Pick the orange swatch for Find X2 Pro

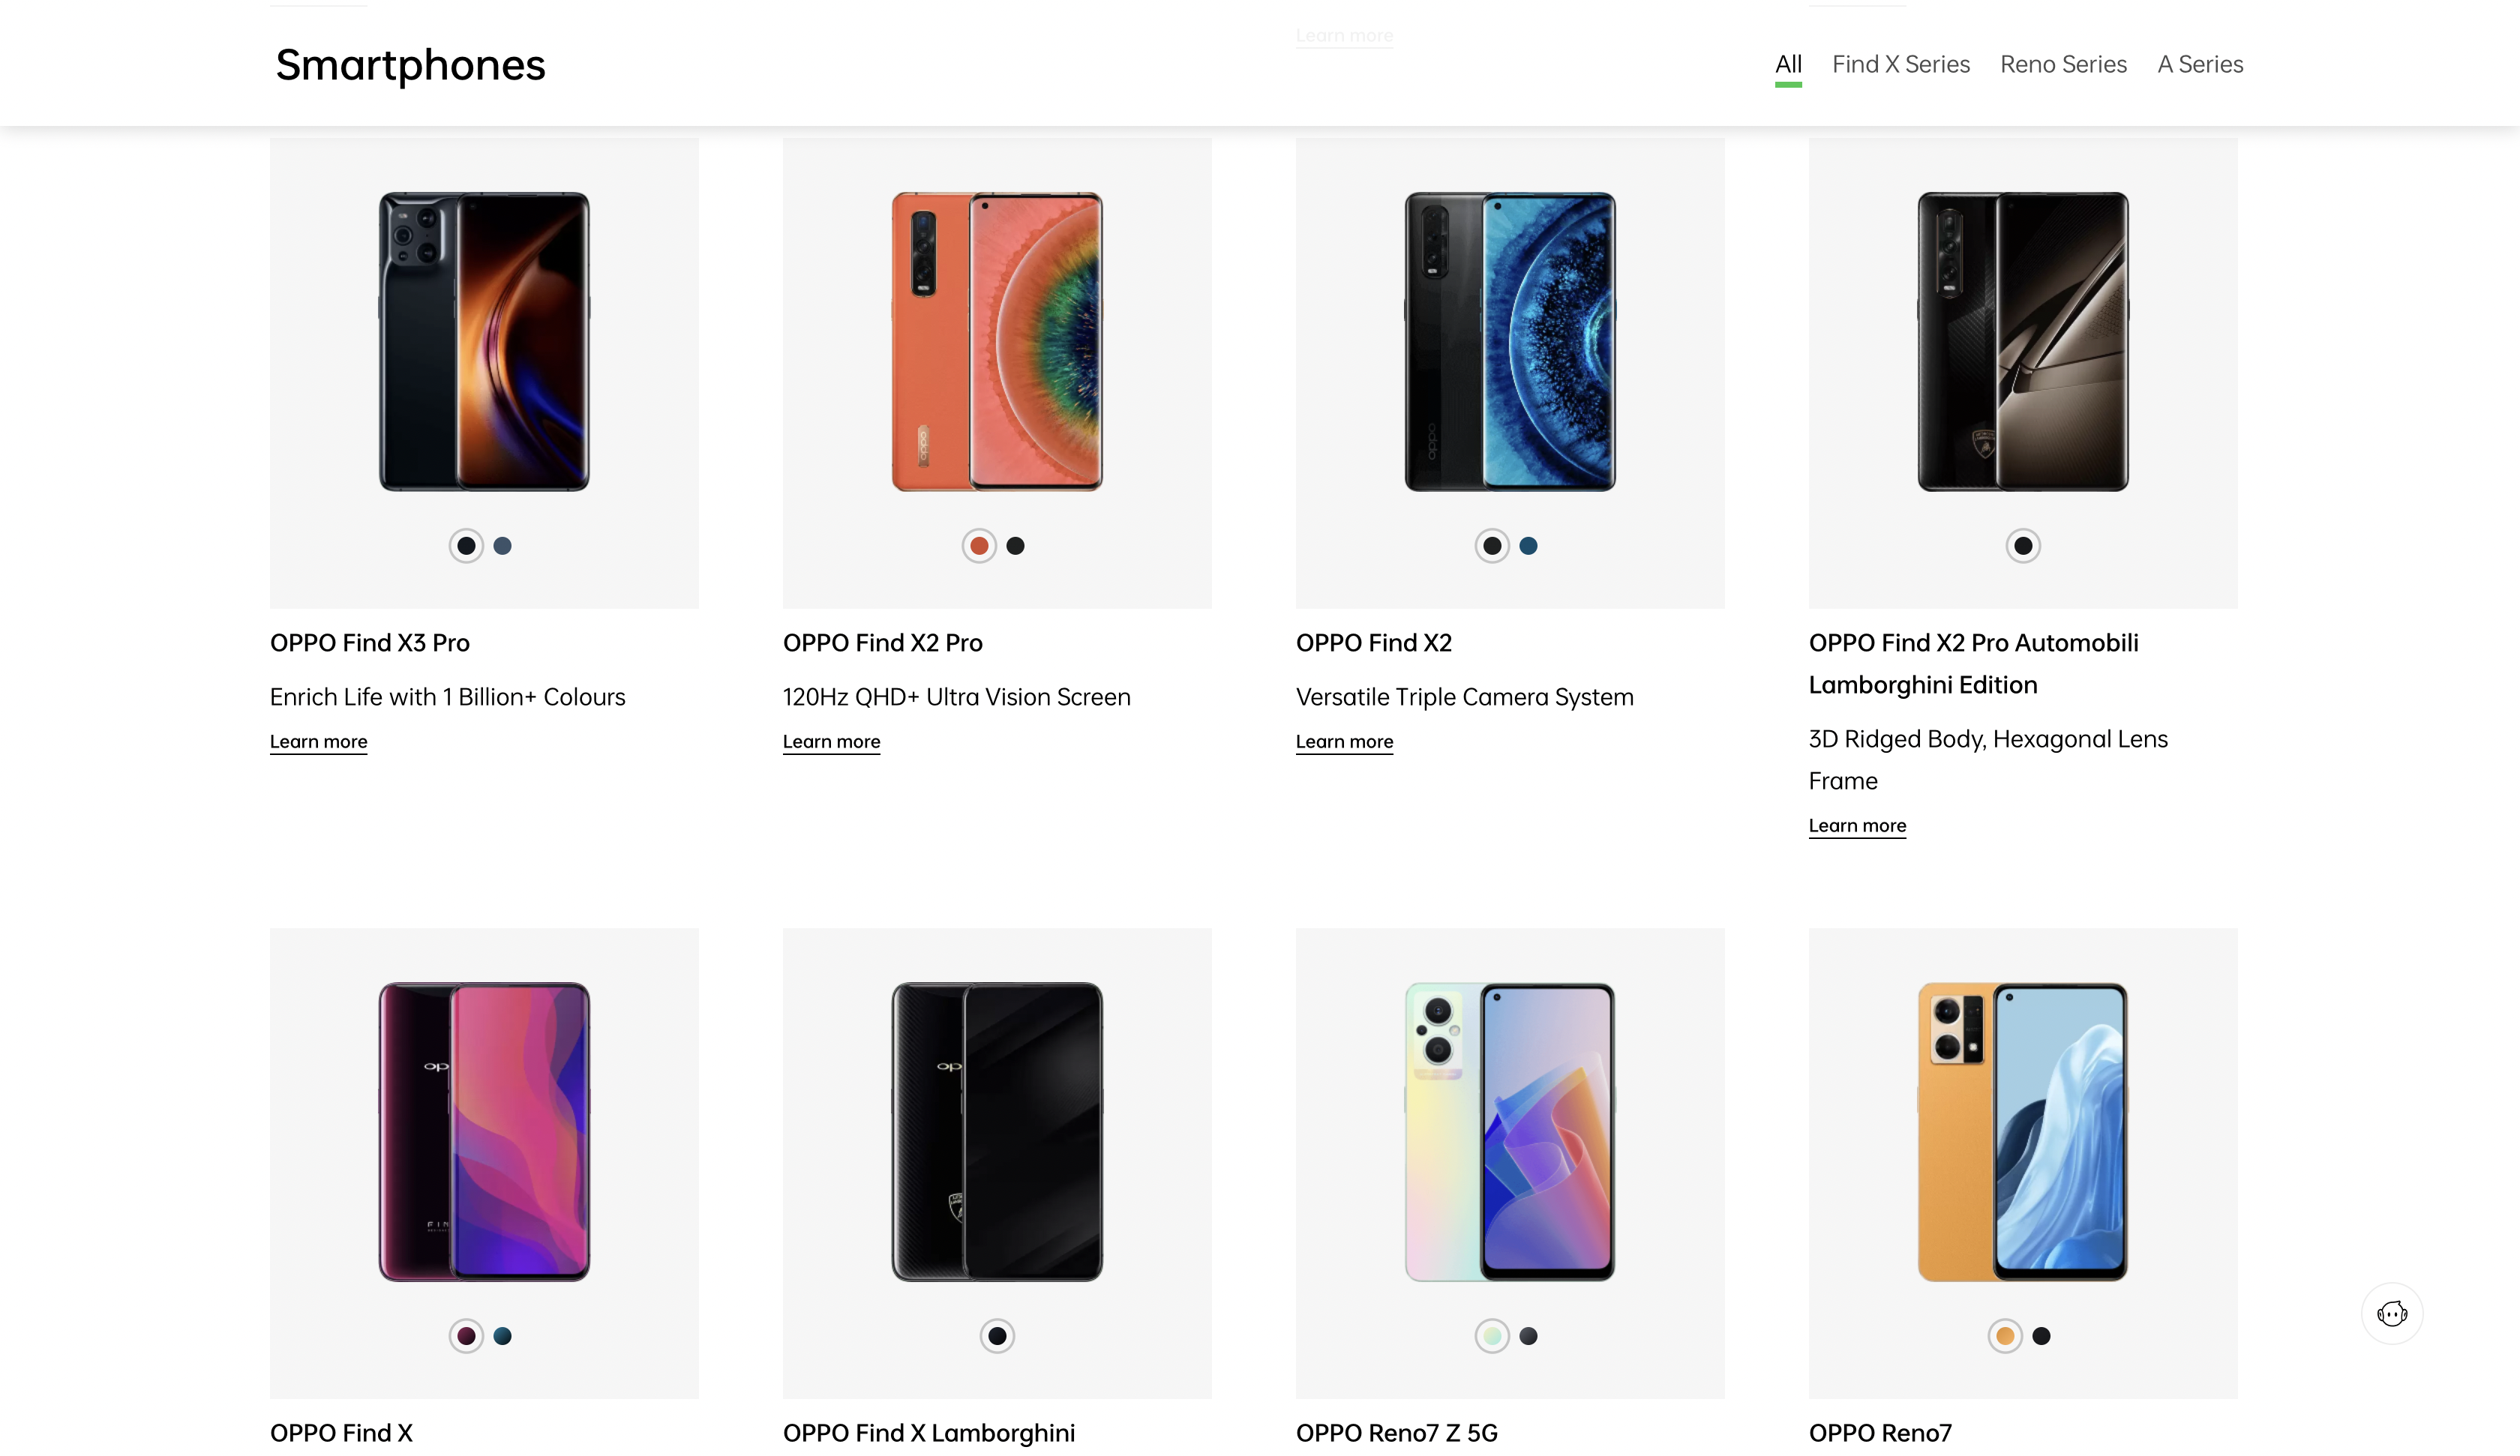pos(979,546)
